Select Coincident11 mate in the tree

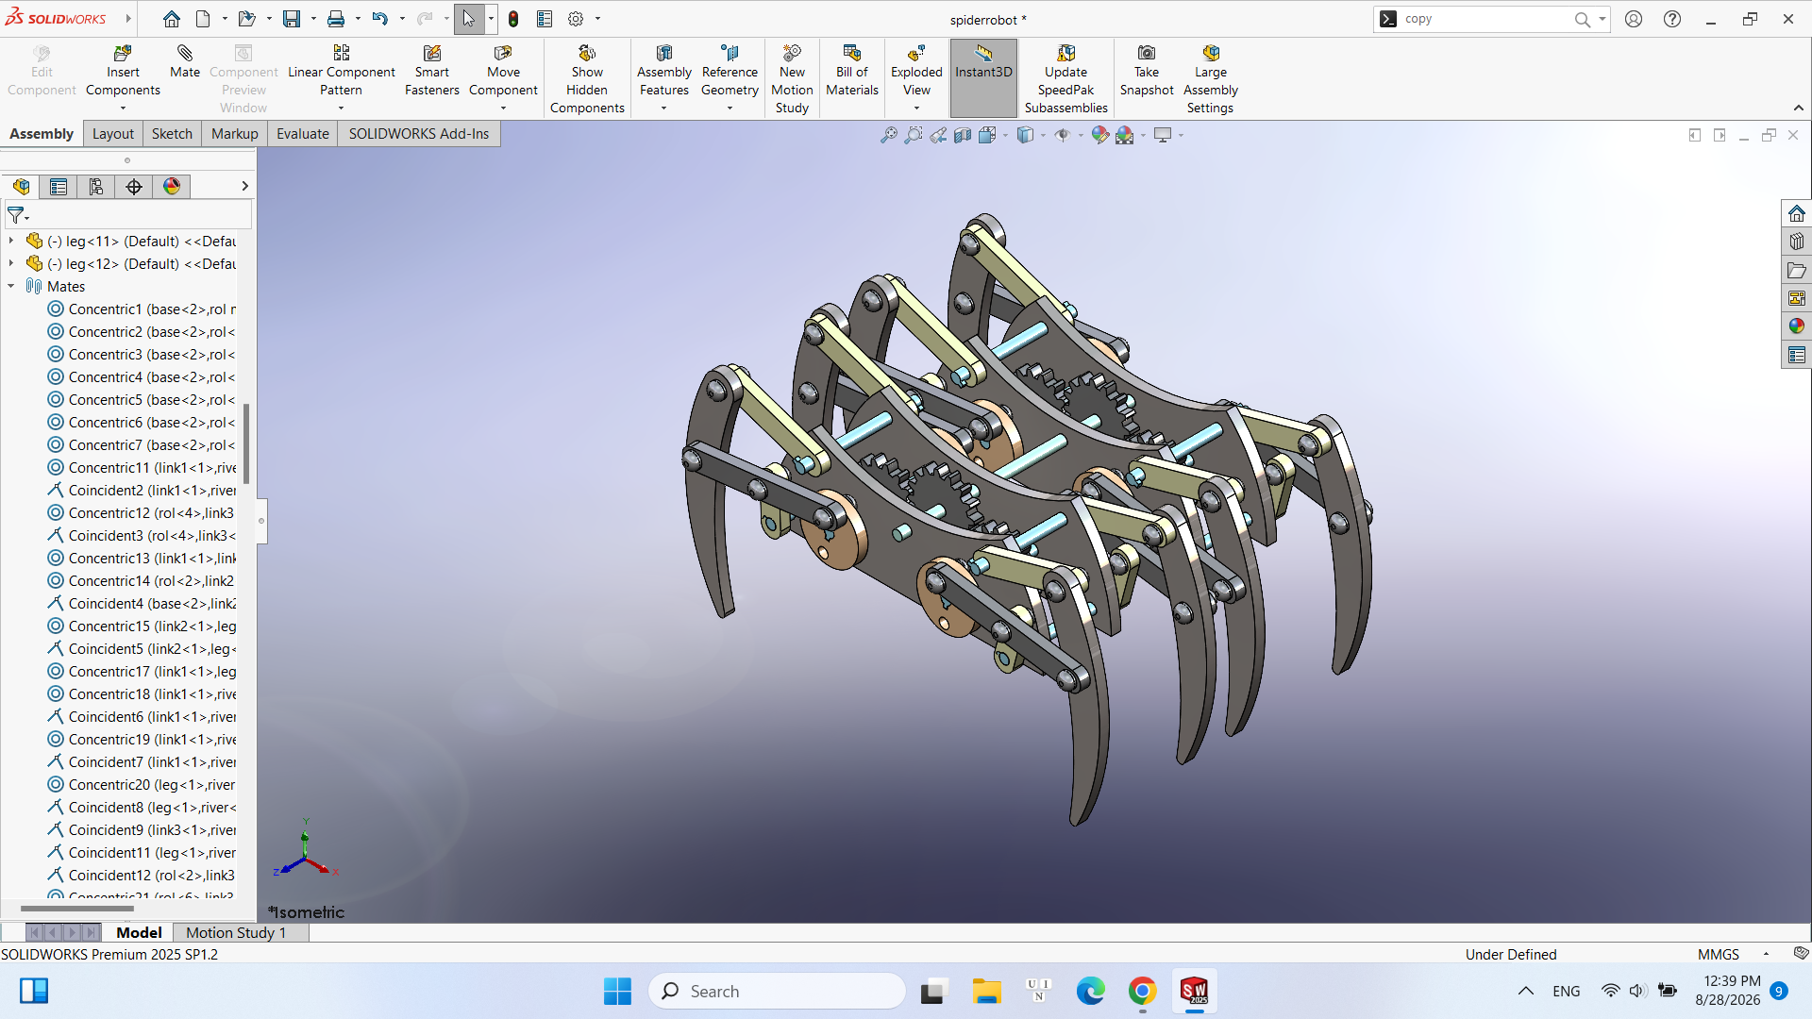(142, 852)
